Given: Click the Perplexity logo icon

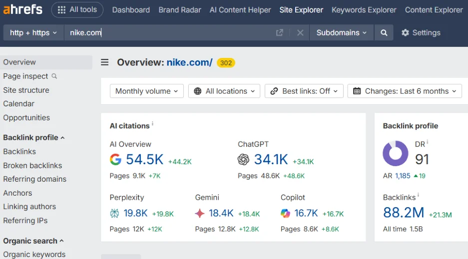Looking at the screenshot, I should [x=114, y=213].
